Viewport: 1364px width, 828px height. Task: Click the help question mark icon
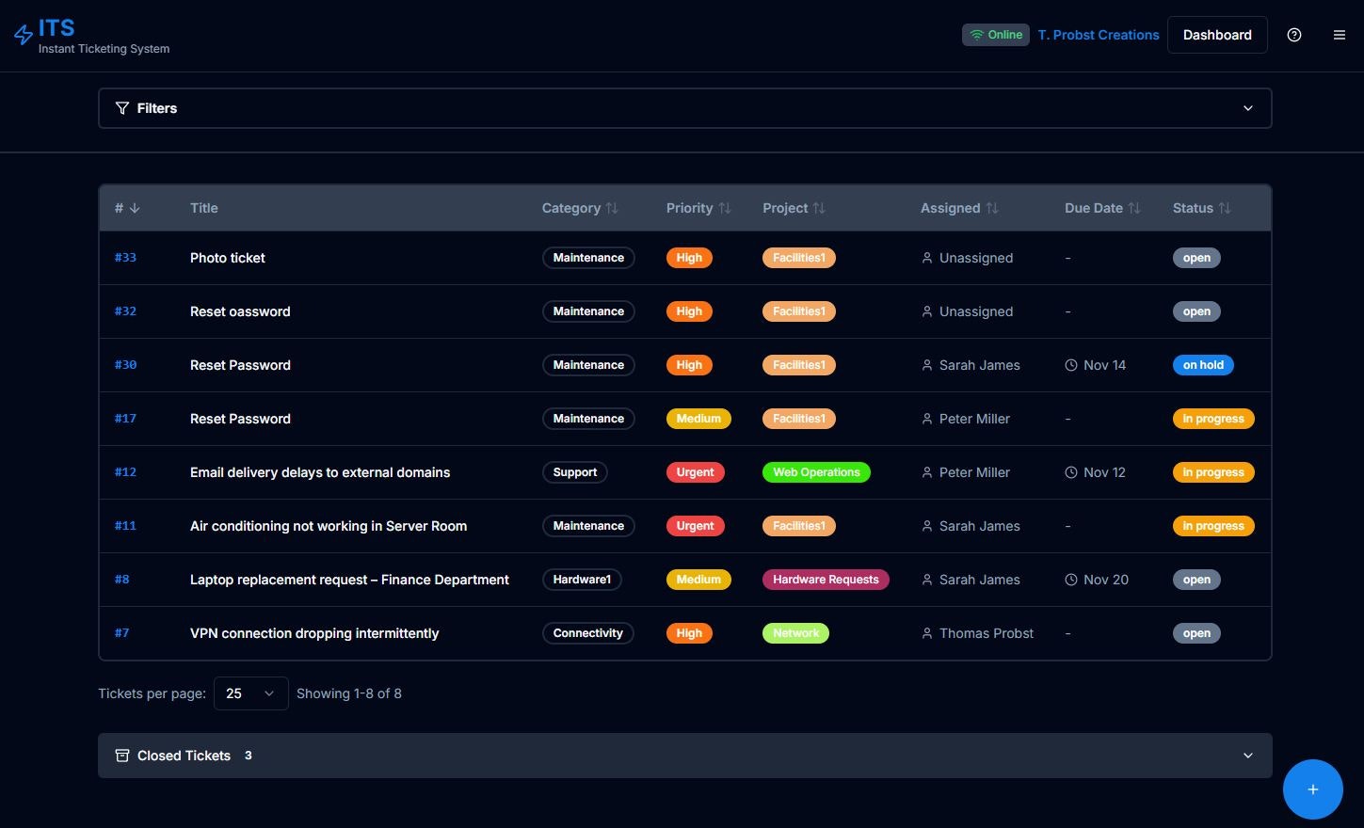coord(1293,35)
